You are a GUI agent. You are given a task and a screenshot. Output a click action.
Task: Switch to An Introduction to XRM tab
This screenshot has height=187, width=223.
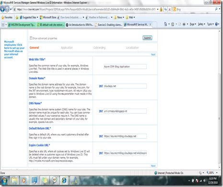[x=80, y=25]
